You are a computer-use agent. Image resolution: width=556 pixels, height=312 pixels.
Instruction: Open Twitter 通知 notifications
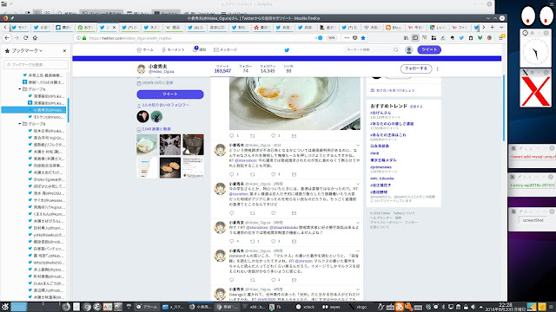(199, 50)
